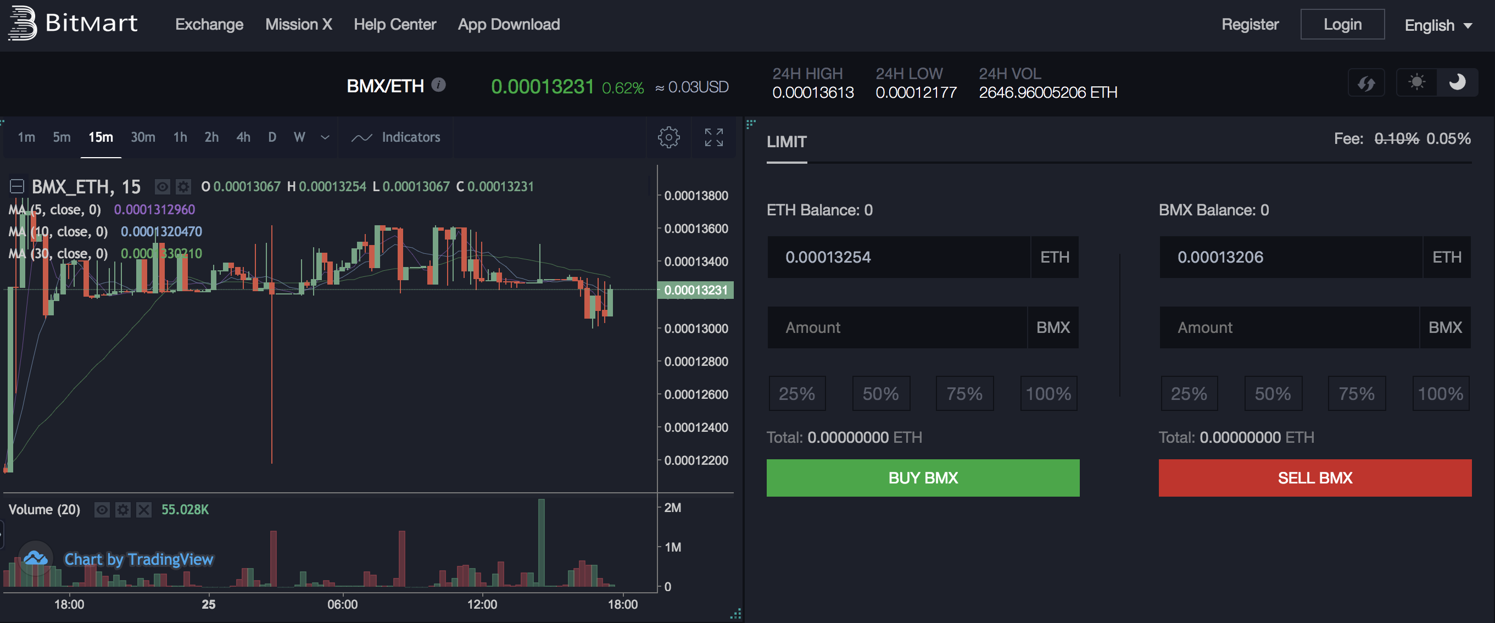The image size is (1495, 623).
Task: Choose 50% on the buy side
Action: 881,394
